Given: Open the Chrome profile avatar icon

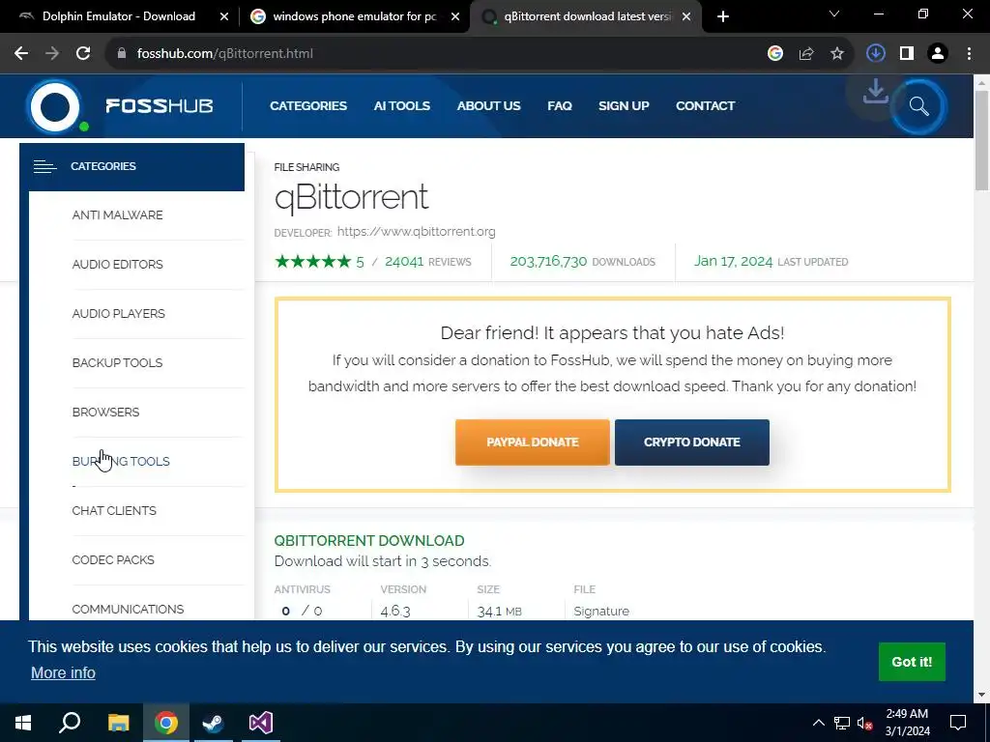Looking at the screenshot, I should [x=938, y=54].
